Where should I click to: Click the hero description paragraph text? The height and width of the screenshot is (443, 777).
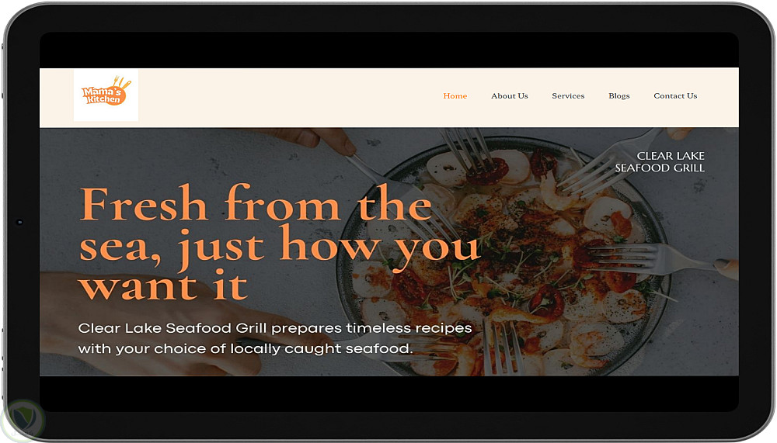275,338
